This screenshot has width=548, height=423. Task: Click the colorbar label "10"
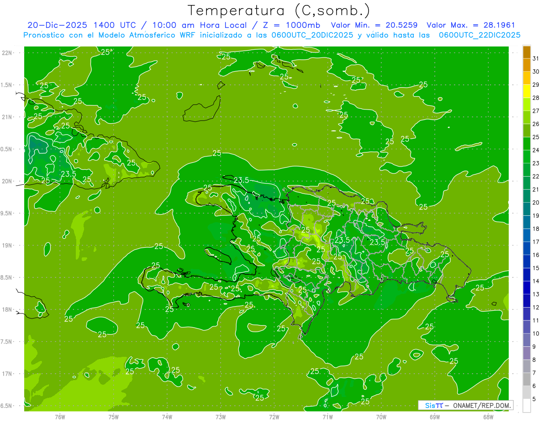[536, 334]
